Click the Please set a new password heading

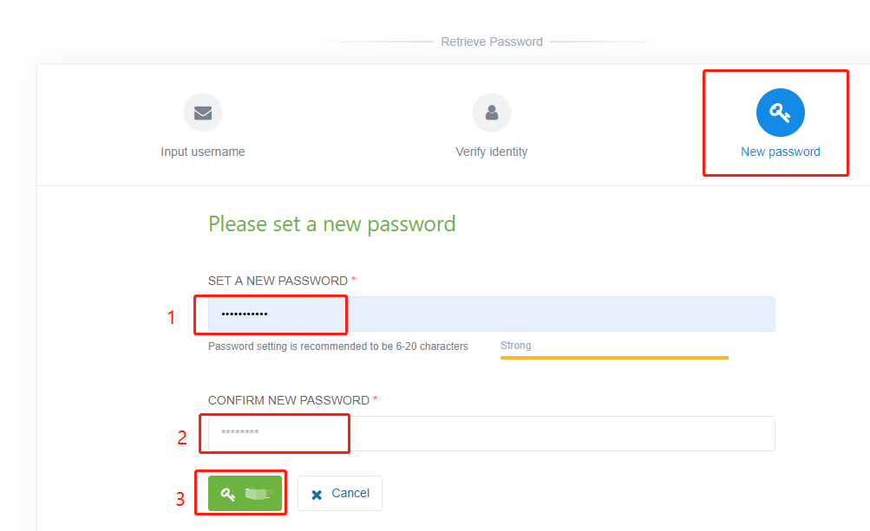332,224
